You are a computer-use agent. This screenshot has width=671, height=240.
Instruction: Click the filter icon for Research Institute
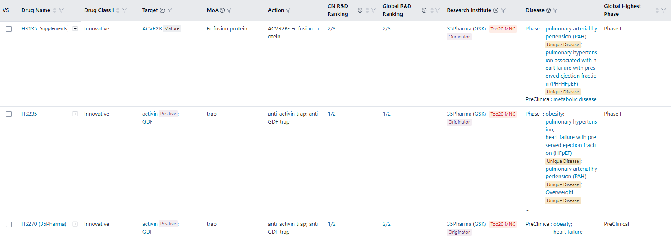(x=503, y=10)
